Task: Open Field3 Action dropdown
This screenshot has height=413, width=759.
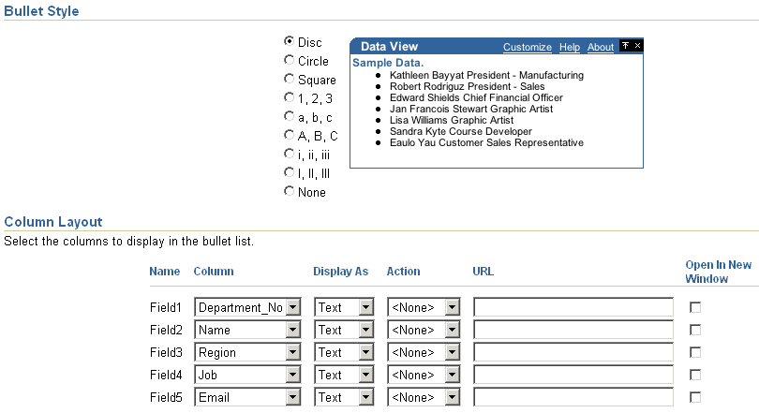Action: 424,352
